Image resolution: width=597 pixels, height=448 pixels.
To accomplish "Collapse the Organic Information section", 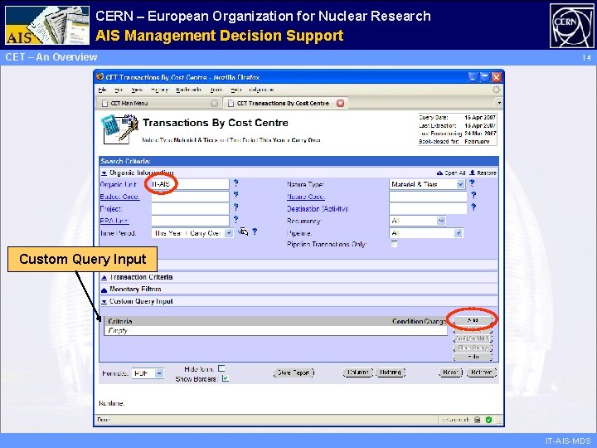I will 104,173.
